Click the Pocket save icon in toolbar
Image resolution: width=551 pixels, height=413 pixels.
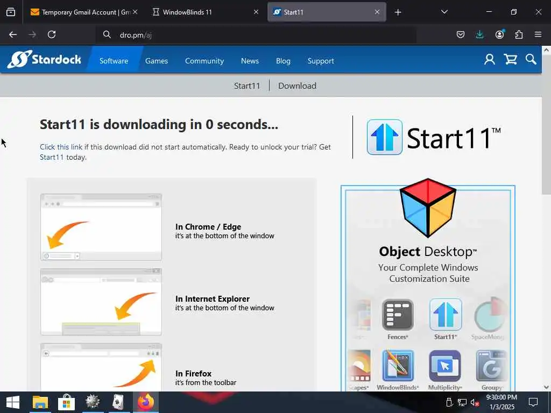tap(461, 34)
